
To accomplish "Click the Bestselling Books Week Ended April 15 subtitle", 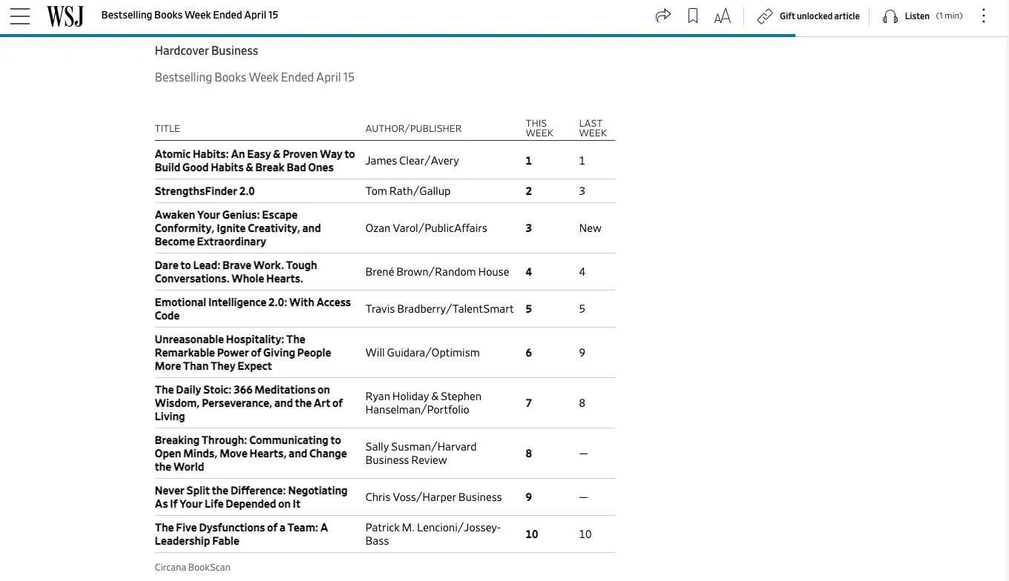I will 254,78.
